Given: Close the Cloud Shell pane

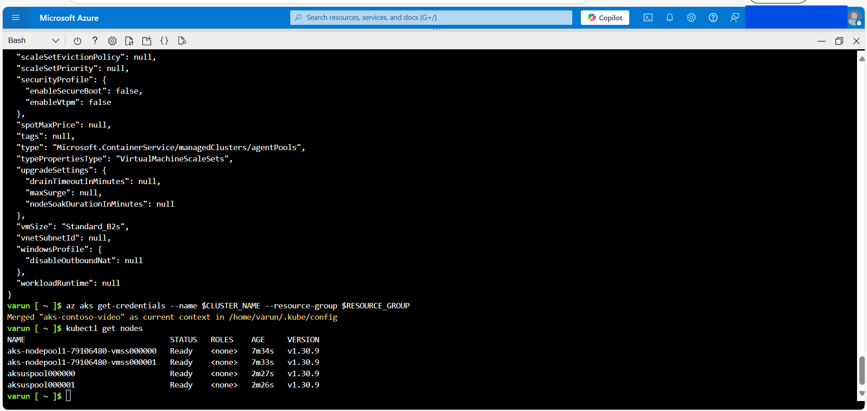Looking at the screenshot, I should click(x=856, y=41).
